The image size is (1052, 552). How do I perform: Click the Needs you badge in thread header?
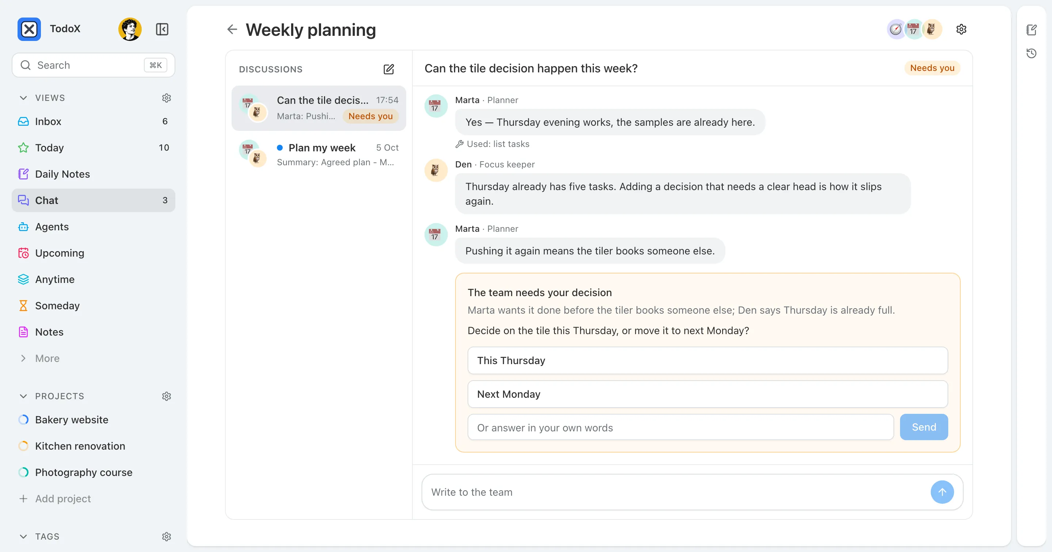click(x=932, y=68)
